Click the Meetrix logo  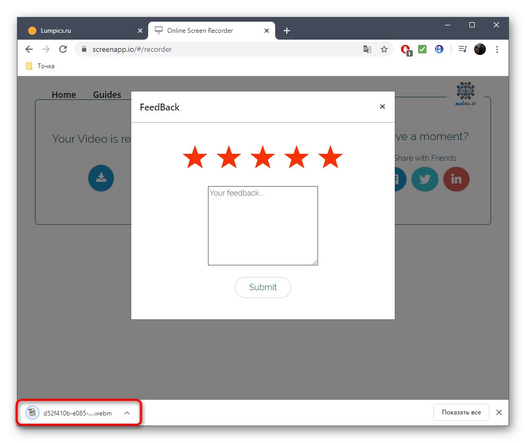465,93
